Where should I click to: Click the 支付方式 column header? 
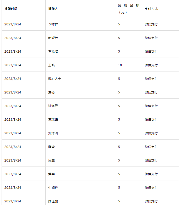pos(151,9)
